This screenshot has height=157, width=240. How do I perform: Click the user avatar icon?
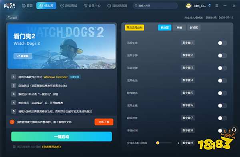click(188, 6)
